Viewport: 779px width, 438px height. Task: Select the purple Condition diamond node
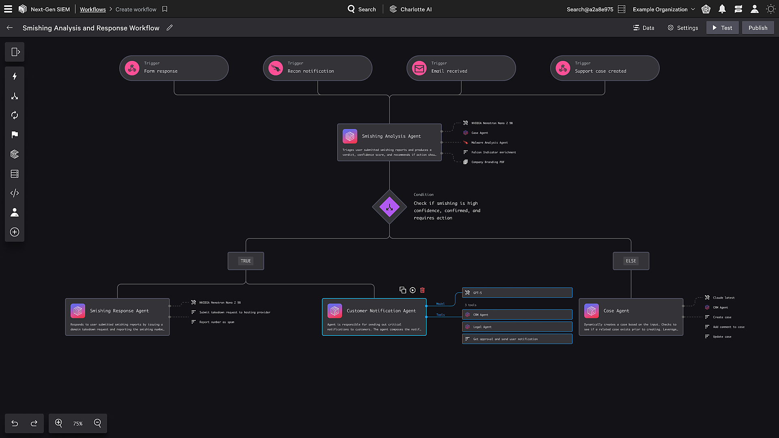point(389,207)
